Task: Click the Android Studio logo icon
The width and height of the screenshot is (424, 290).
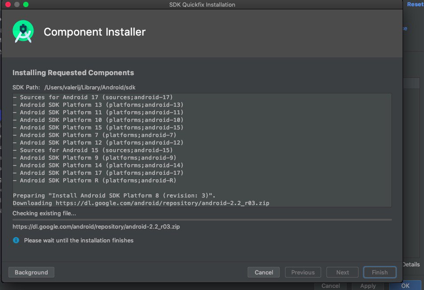Action: 23,32
